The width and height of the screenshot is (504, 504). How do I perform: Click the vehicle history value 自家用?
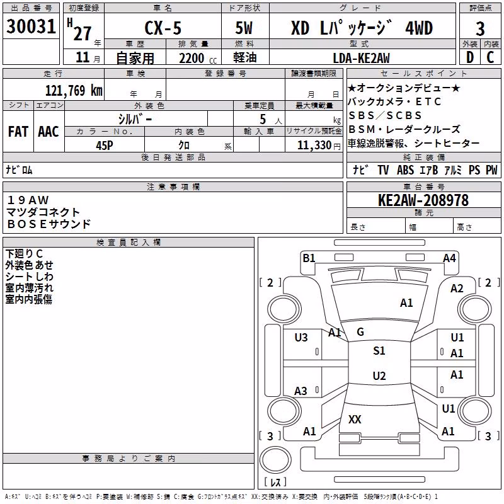135,58
